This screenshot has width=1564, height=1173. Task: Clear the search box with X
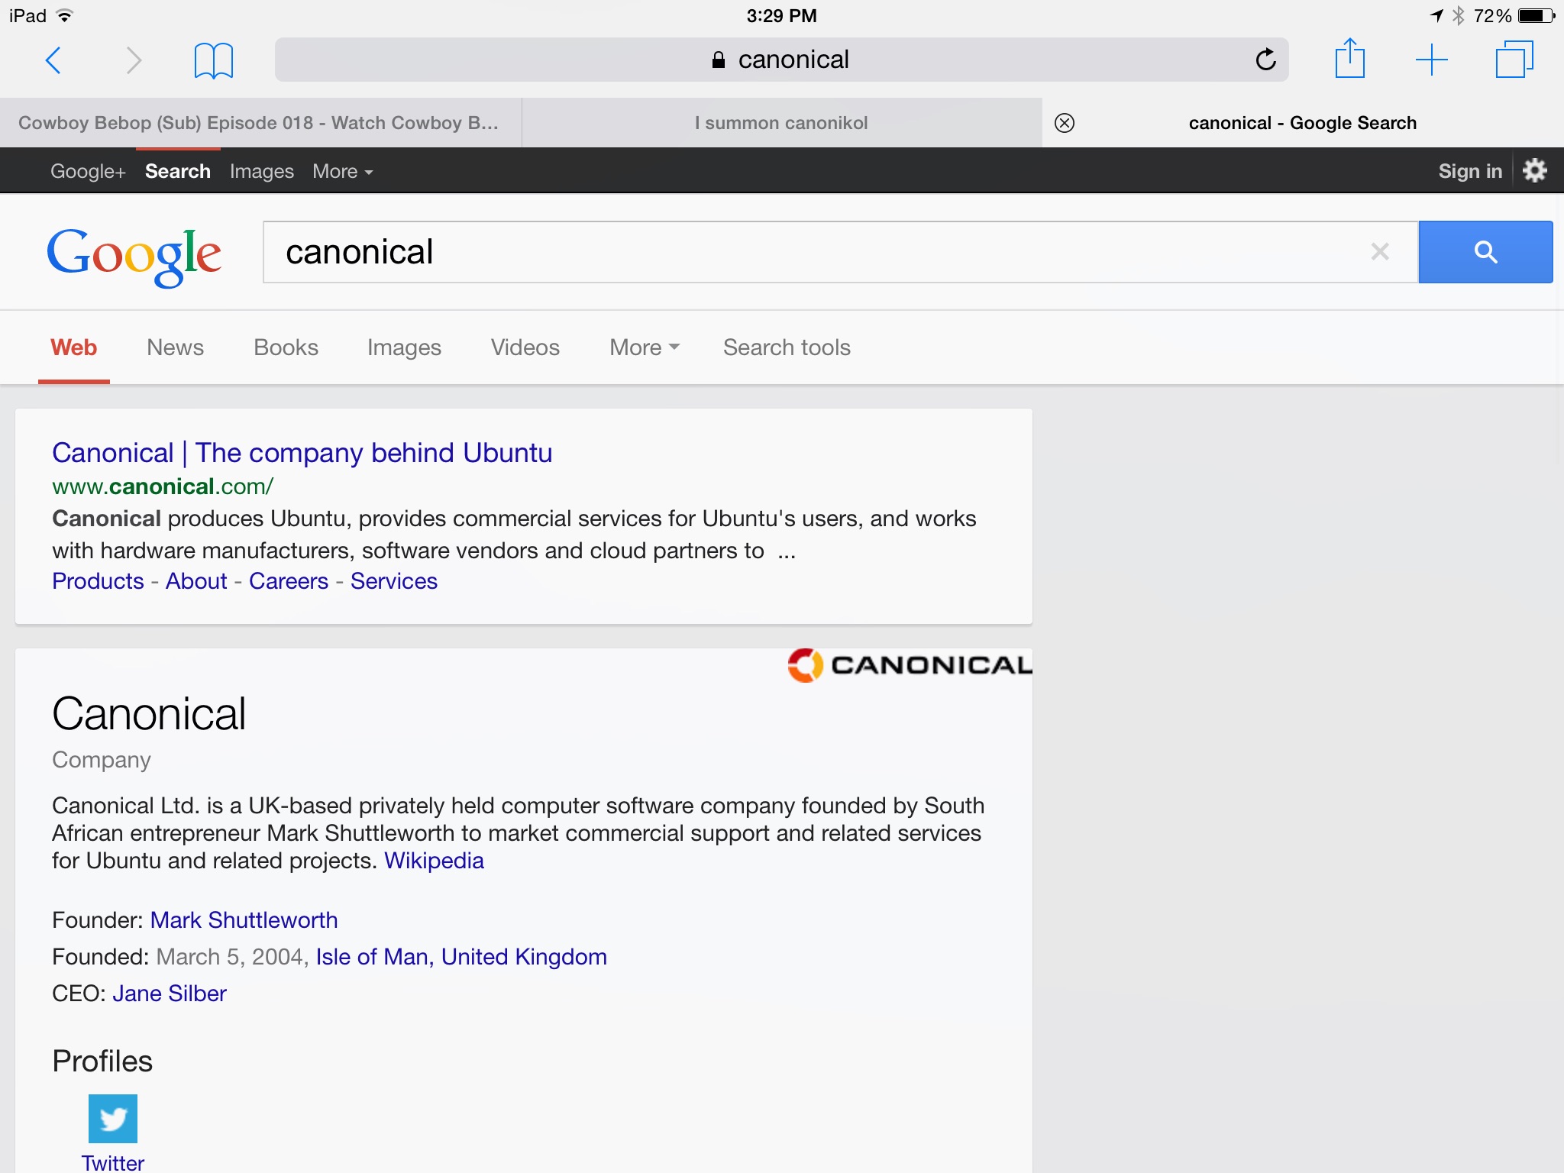1380,251
